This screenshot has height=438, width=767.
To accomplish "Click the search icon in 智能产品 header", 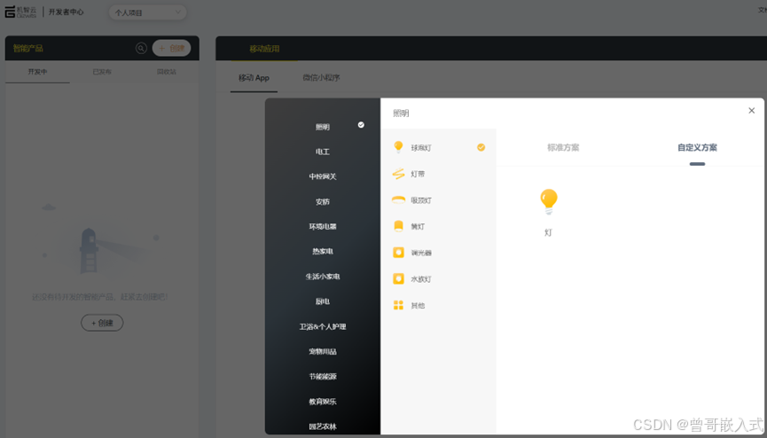I will 141,48.
